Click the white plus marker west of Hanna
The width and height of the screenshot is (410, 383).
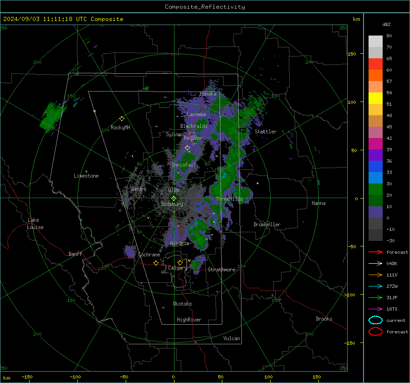point(257,183)
